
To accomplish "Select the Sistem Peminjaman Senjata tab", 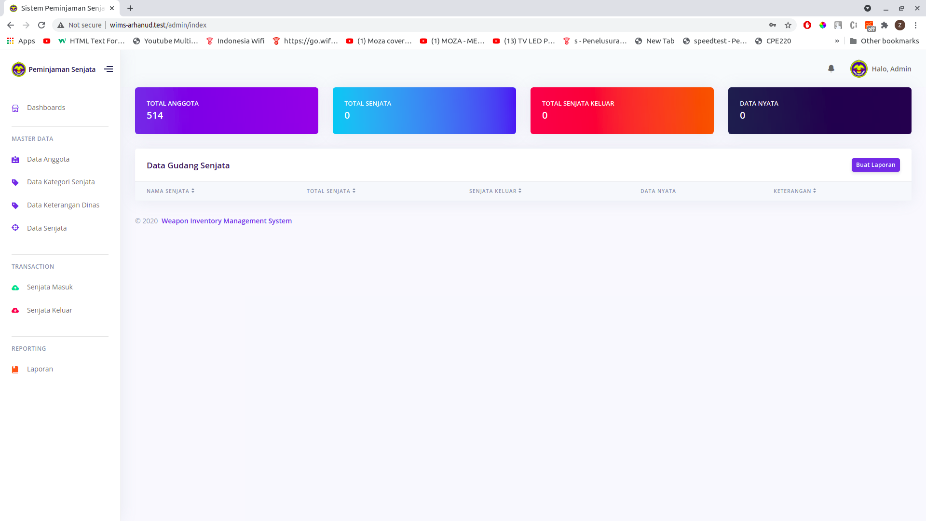I will (x=62, y=8).
